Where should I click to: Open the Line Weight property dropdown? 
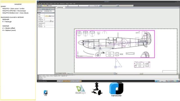(x=49, y=21)
